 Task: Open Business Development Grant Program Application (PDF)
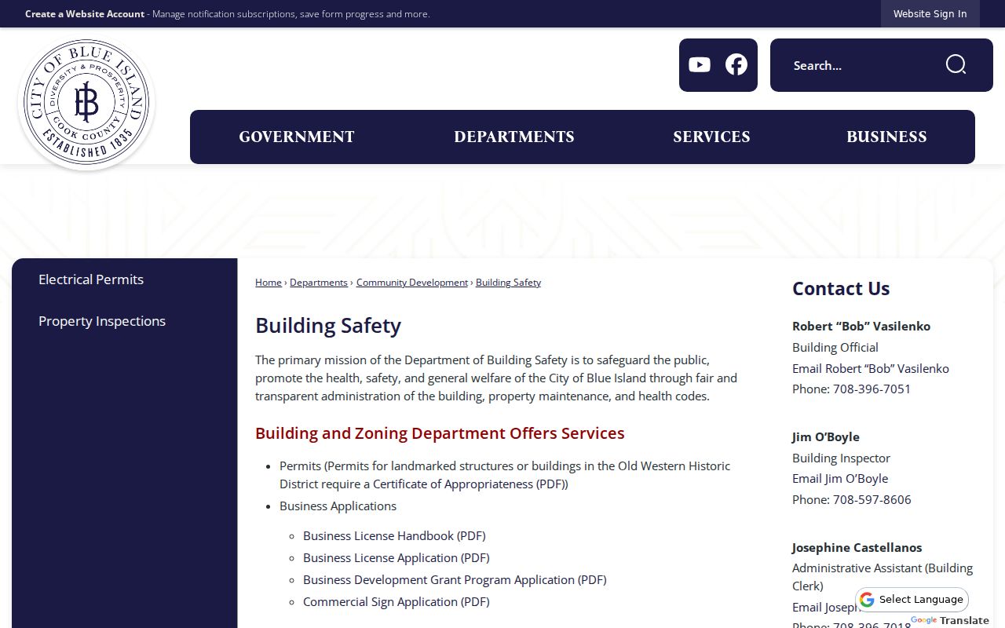click(x=455, y=580)
